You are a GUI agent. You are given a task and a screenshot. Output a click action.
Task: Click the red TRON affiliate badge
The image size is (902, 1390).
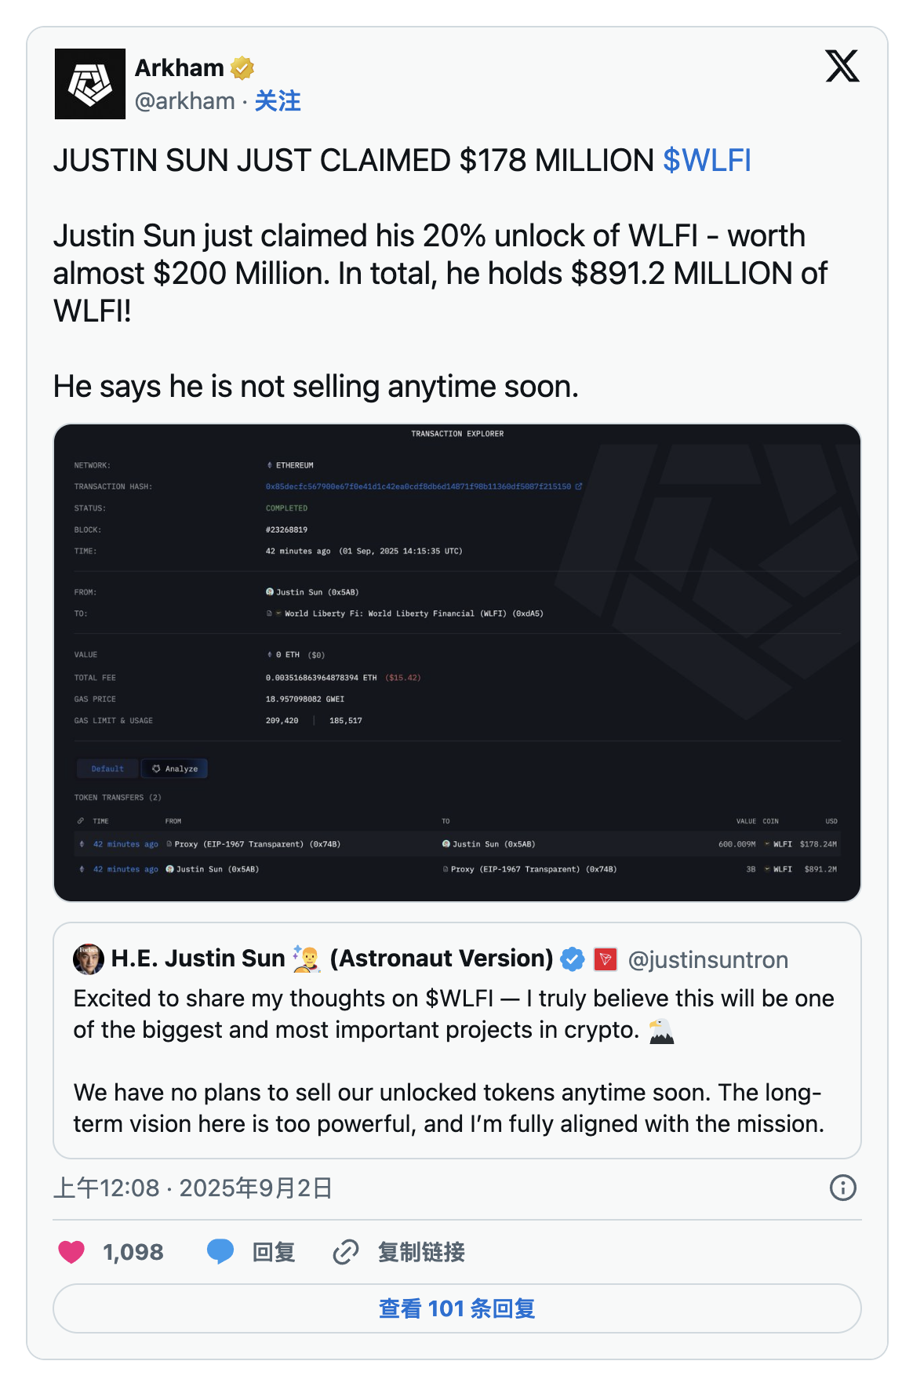click(606, 959)
